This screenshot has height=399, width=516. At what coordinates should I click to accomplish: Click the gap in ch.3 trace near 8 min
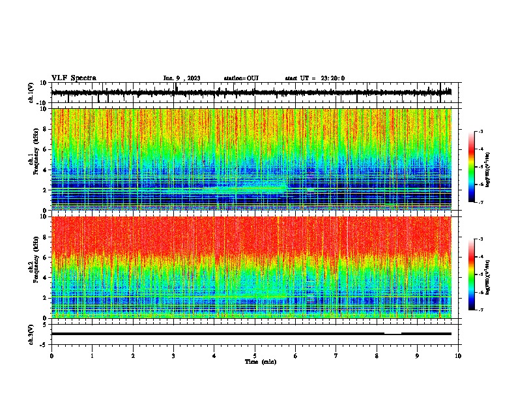(x=393, y=333)
